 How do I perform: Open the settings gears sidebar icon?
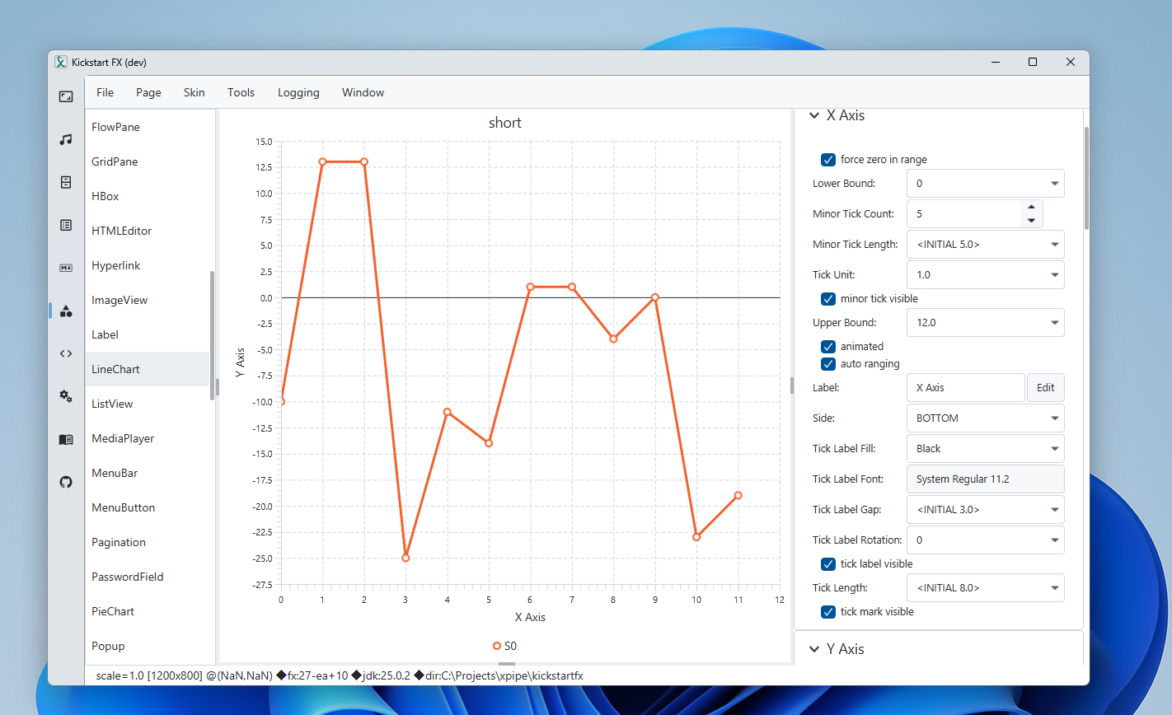(x=66, y=396)
